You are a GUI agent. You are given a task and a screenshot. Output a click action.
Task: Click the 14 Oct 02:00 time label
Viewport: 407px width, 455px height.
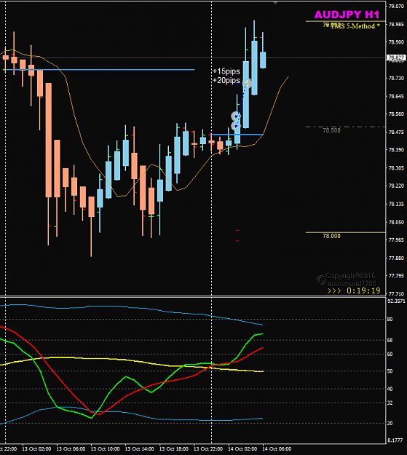242,449
